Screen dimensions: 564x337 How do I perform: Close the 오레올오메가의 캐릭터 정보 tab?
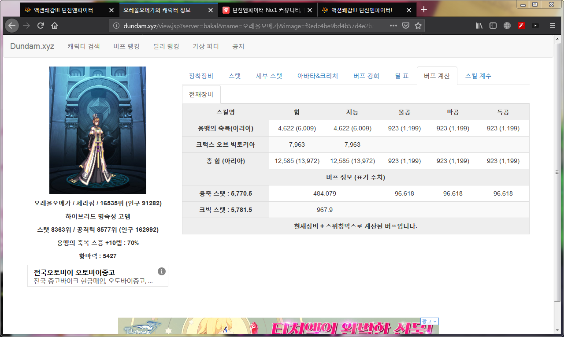pos(210,10)
